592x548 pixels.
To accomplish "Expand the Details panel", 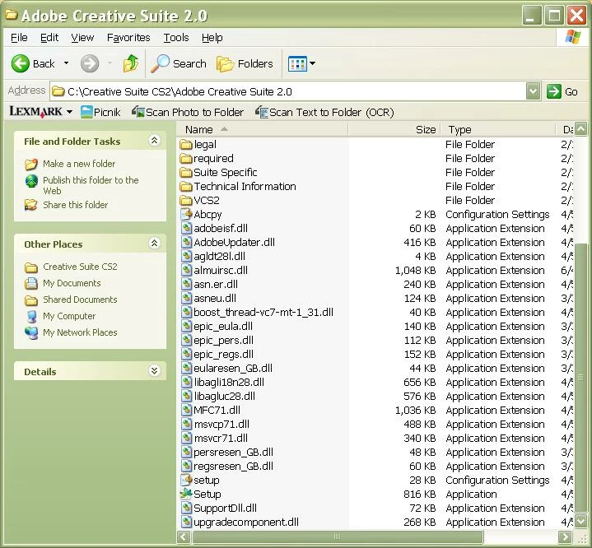I will pos(155,371).
